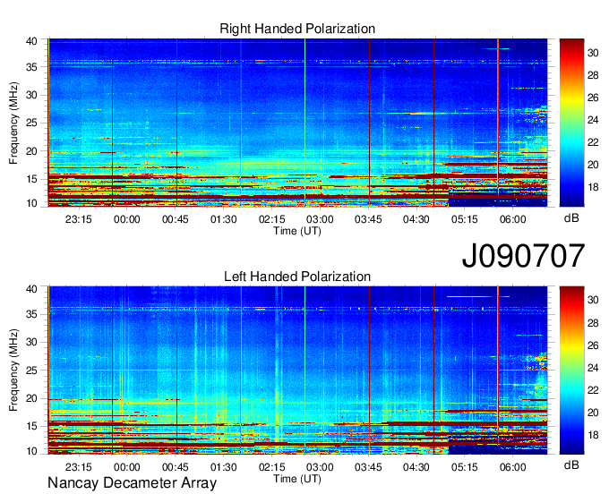This screenshot has height=494, width=609.
Task: Click the "Nancay Decameter Array" caption
Action: point(132,483)
